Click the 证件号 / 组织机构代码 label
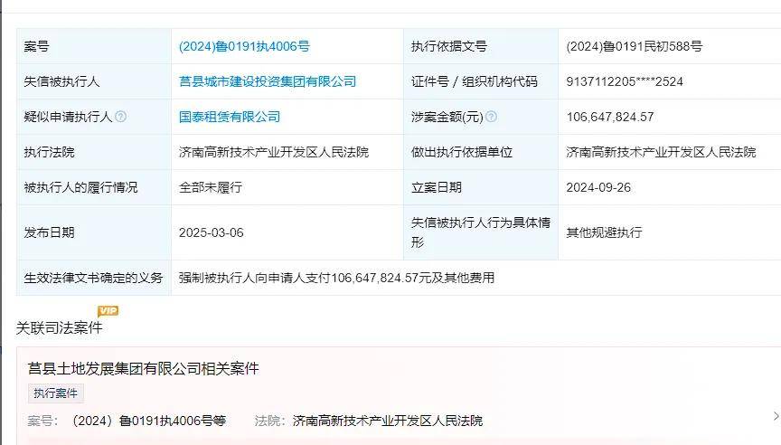The image size is (781, 445). click(x=475, y=81)
